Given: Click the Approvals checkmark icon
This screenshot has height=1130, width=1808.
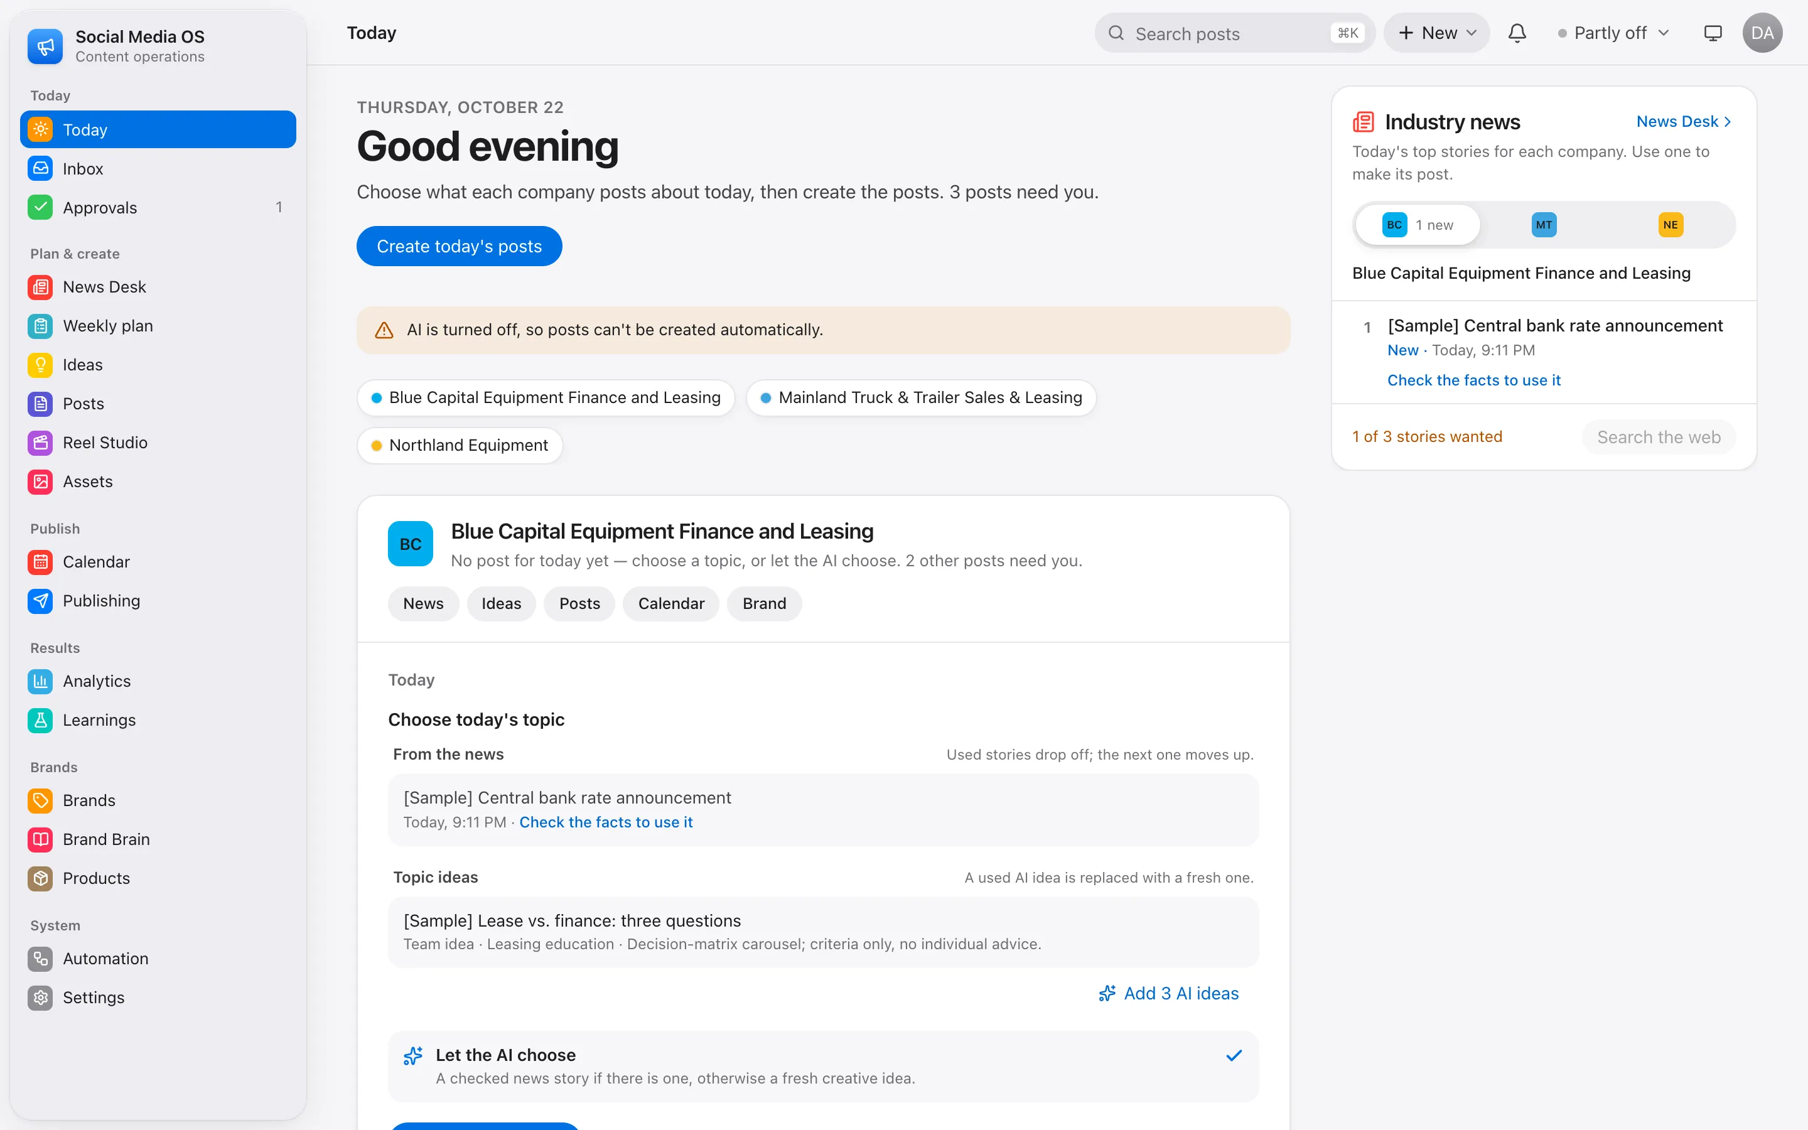Looking at the screenshot, I should [40, 207].
